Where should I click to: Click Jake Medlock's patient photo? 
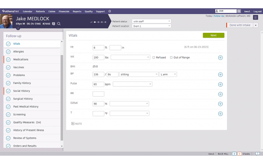6,21
